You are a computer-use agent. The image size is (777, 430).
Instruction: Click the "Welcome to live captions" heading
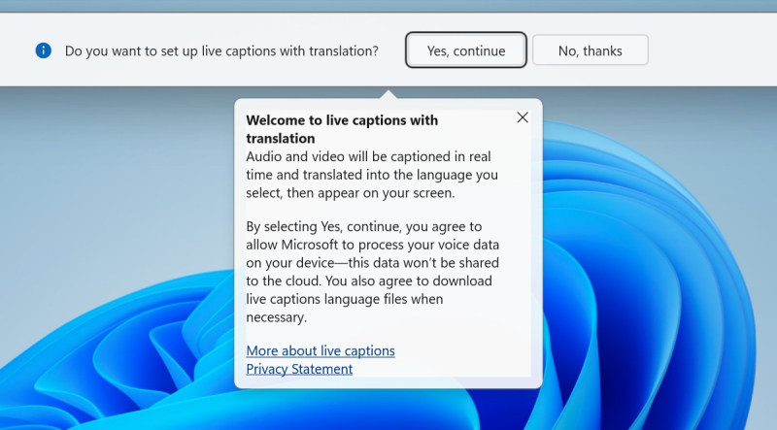tap(342, 120)
